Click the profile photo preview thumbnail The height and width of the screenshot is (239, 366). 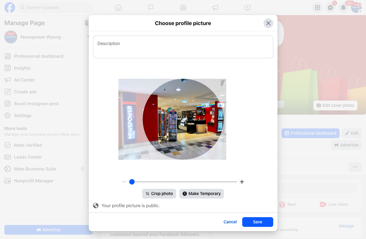(x=172, y=119)
